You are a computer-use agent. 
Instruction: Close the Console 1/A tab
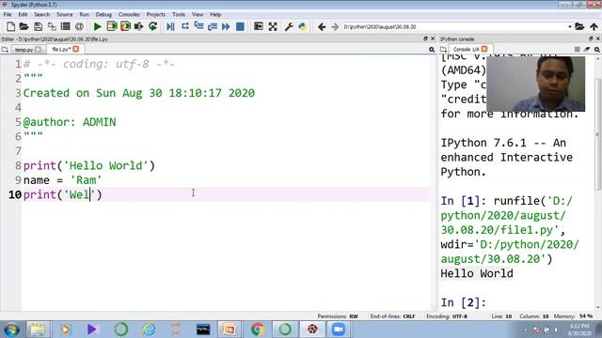pos(484,49)
